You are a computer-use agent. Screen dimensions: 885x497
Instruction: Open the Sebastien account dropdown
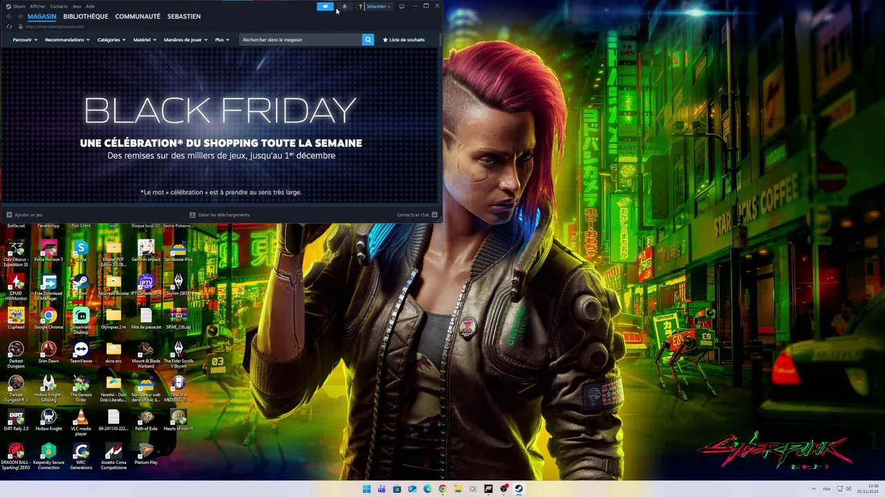tap(378, 6)
